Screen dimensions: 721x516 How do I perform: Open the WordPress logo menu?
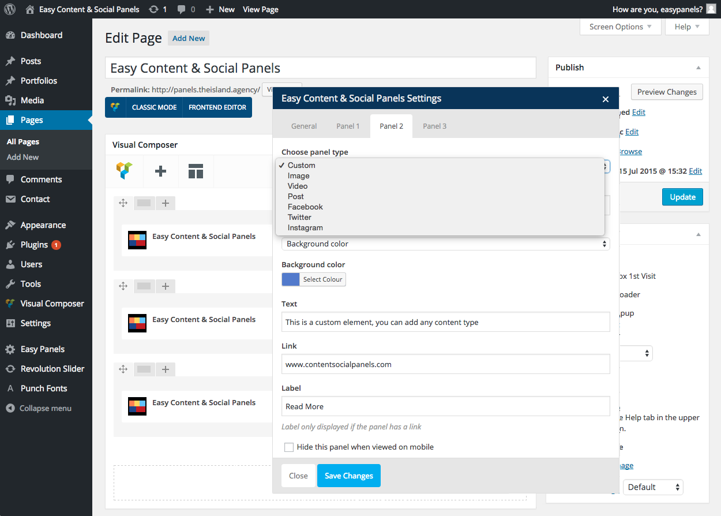click(10, 9)
